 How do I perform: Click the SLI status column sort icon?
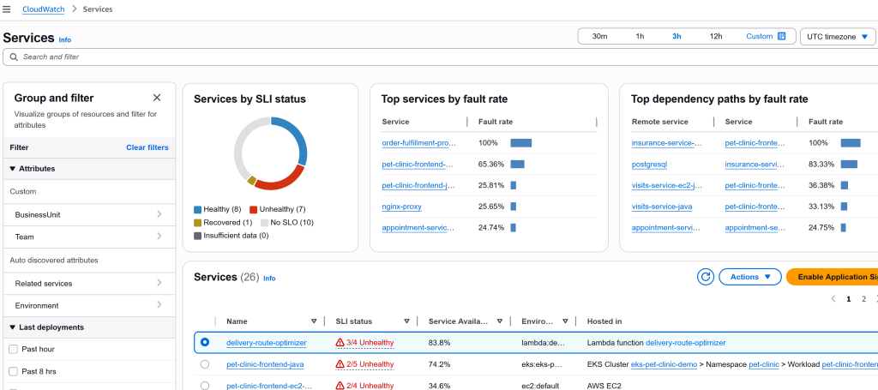point(408,321)
